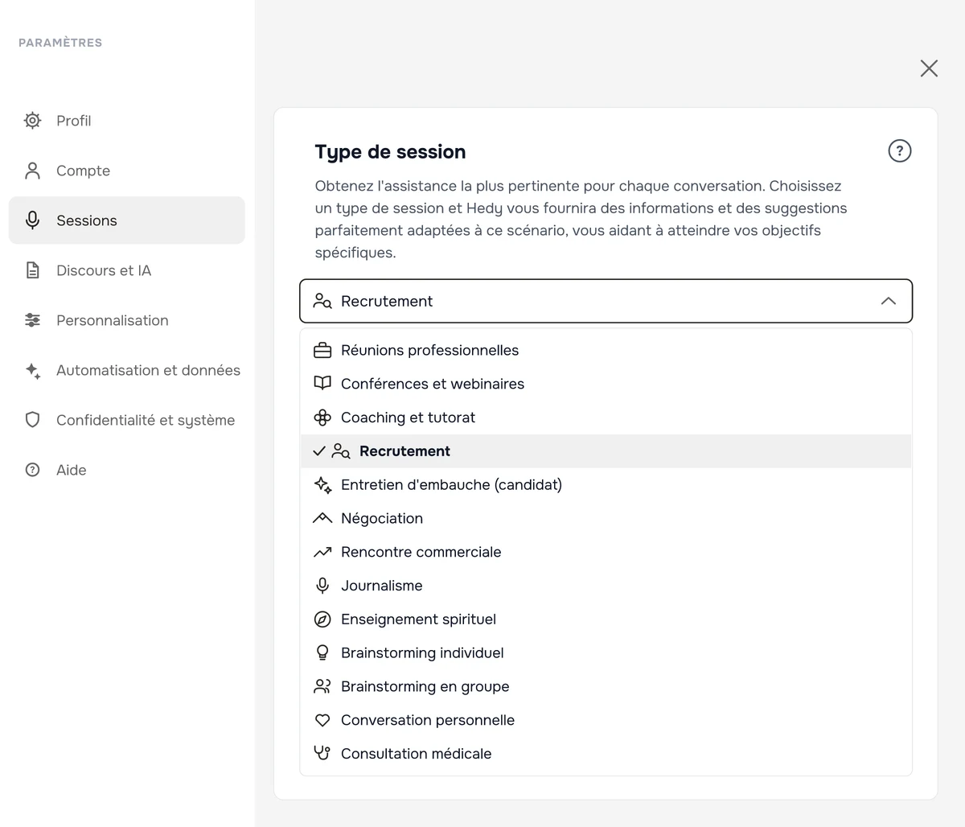Choose Réunions professionnelles session type

(x=606, y=351)
